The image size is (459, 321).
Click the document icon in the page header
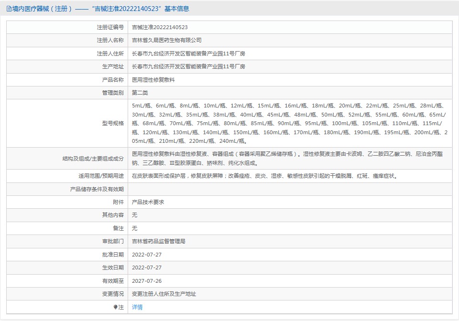pos(9,9)
